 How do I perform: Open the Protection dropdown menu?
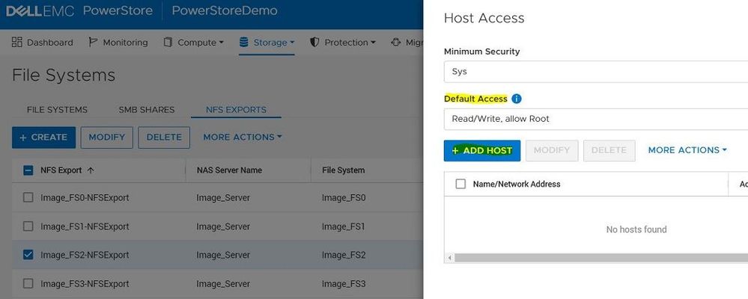pos(343,43)
